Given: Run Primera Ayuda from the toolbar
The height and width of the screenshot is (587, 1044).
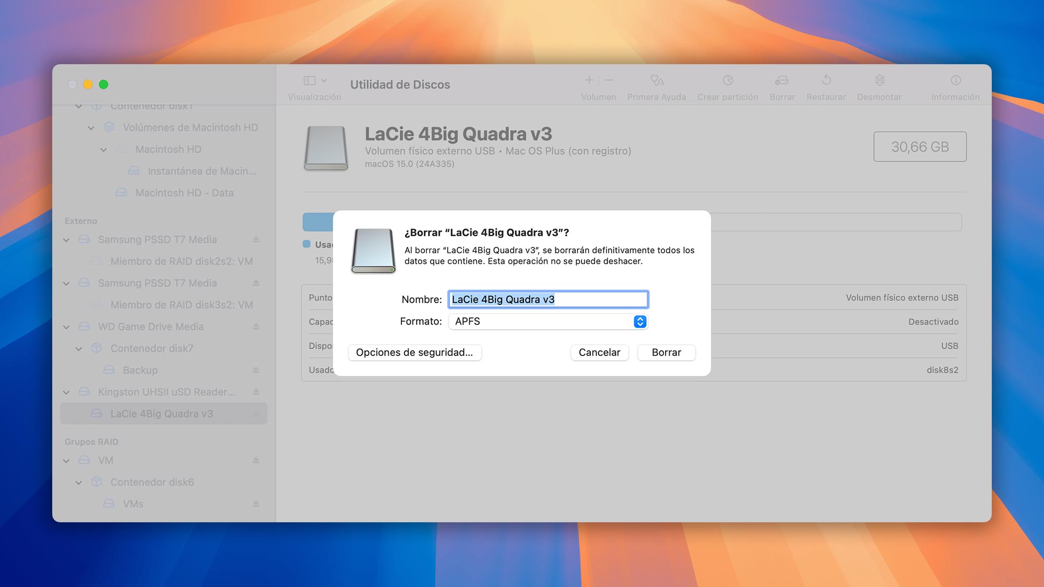Looking at the screenshot, I should [x=657, y=80].
